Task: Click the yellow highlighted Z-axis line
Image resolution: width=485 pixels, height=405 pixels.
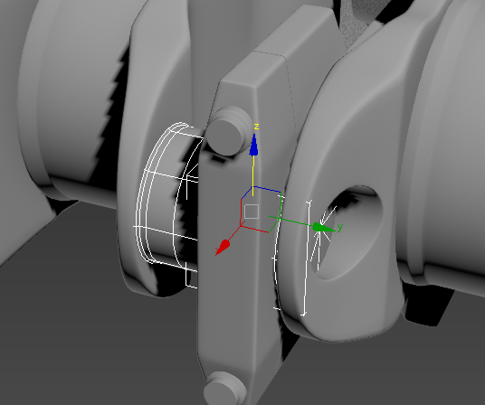Action: click(x=253, y=175)
